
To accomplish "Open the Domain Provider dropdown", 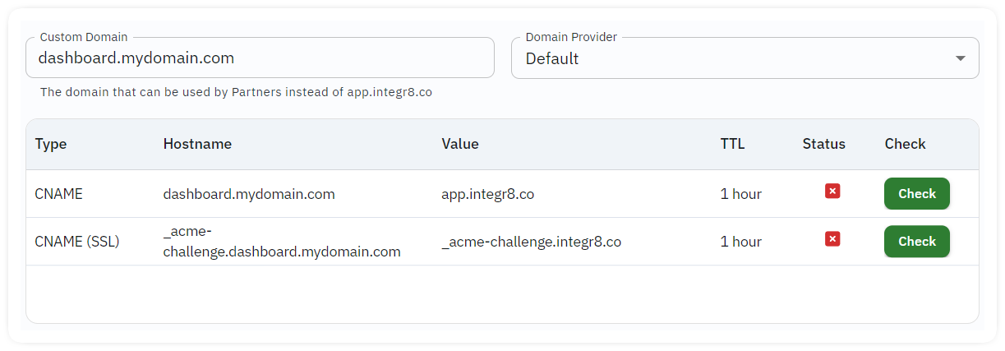I will click(745, 58).
